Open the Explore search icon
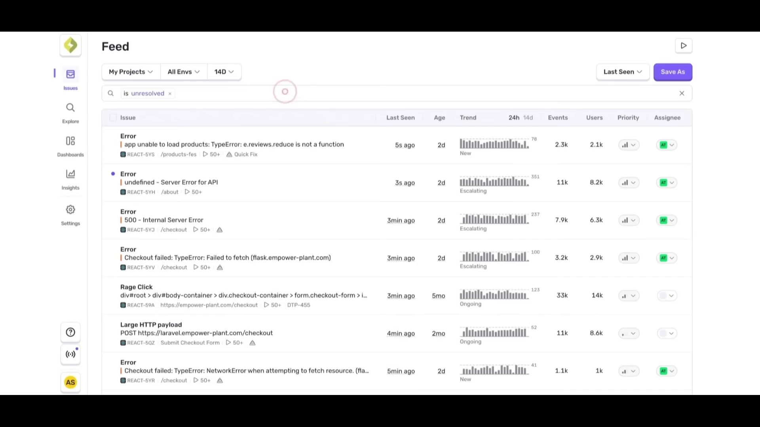The image size is (760, 427). 70,108
